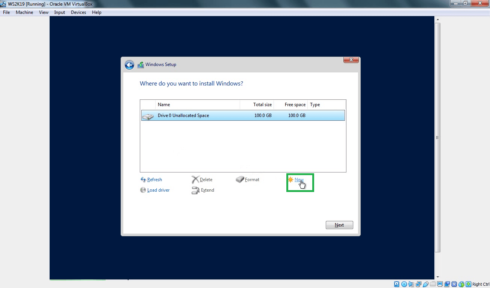Open the File menu
The image size is (490, 288).
[6, 12]
